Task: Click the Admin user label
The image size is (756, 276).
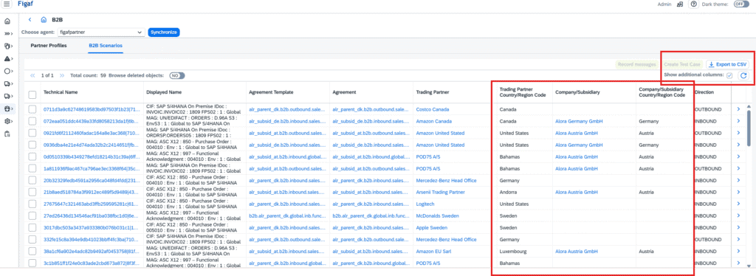Action: (664, 4)
